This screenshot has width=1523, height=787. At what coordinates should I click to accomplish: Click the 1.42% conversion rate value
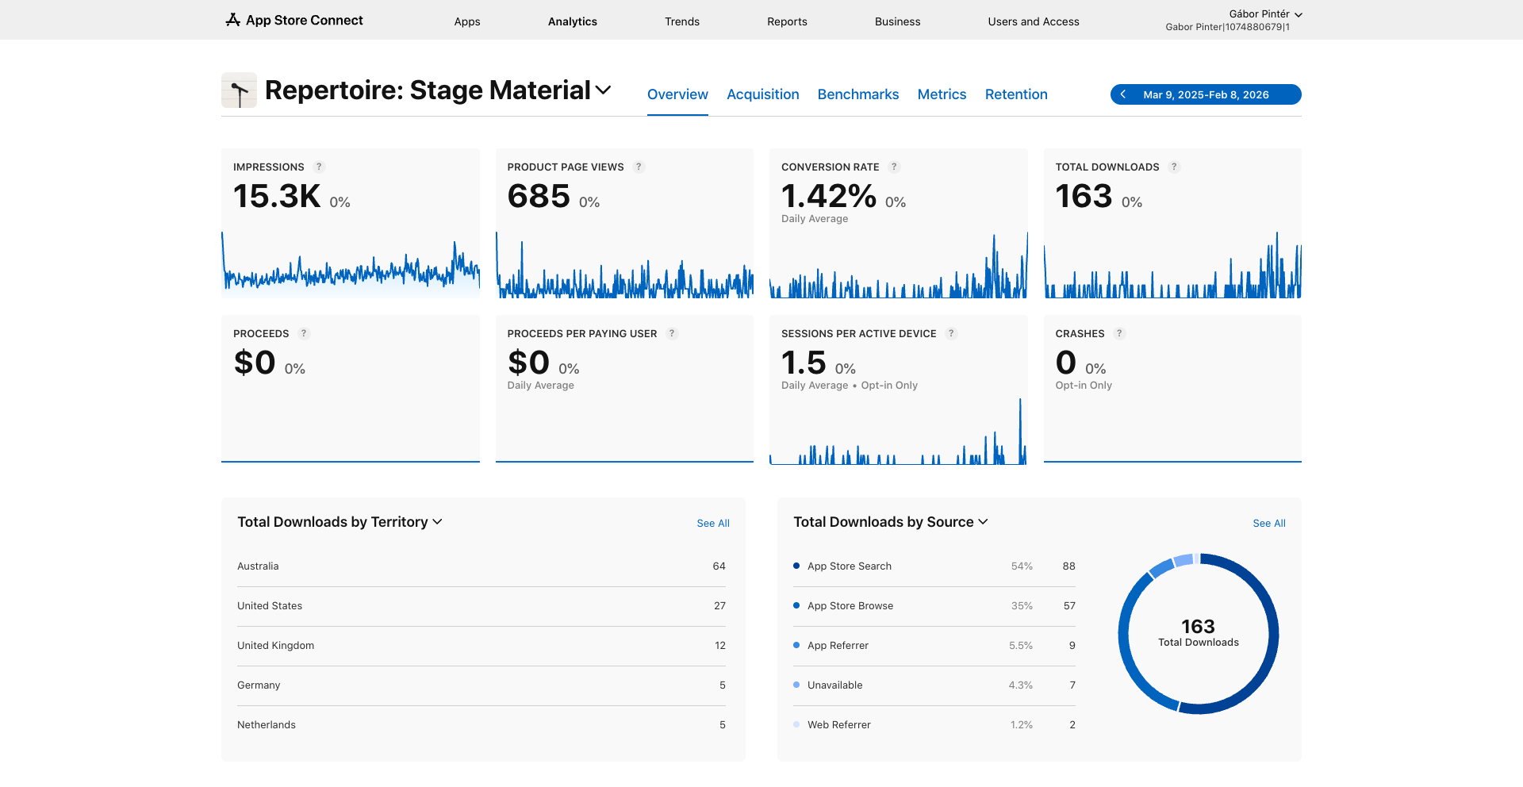[829, 196]
